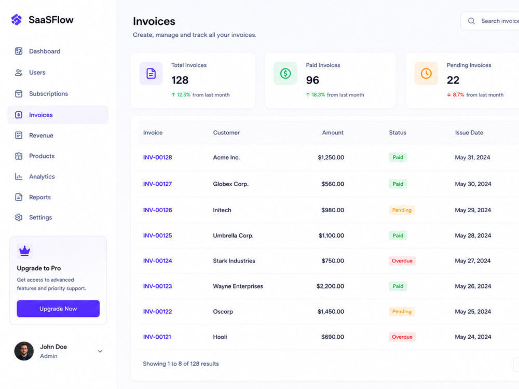Navigate to Products in sidebar

pyautogui.click(x=58, y=156)
